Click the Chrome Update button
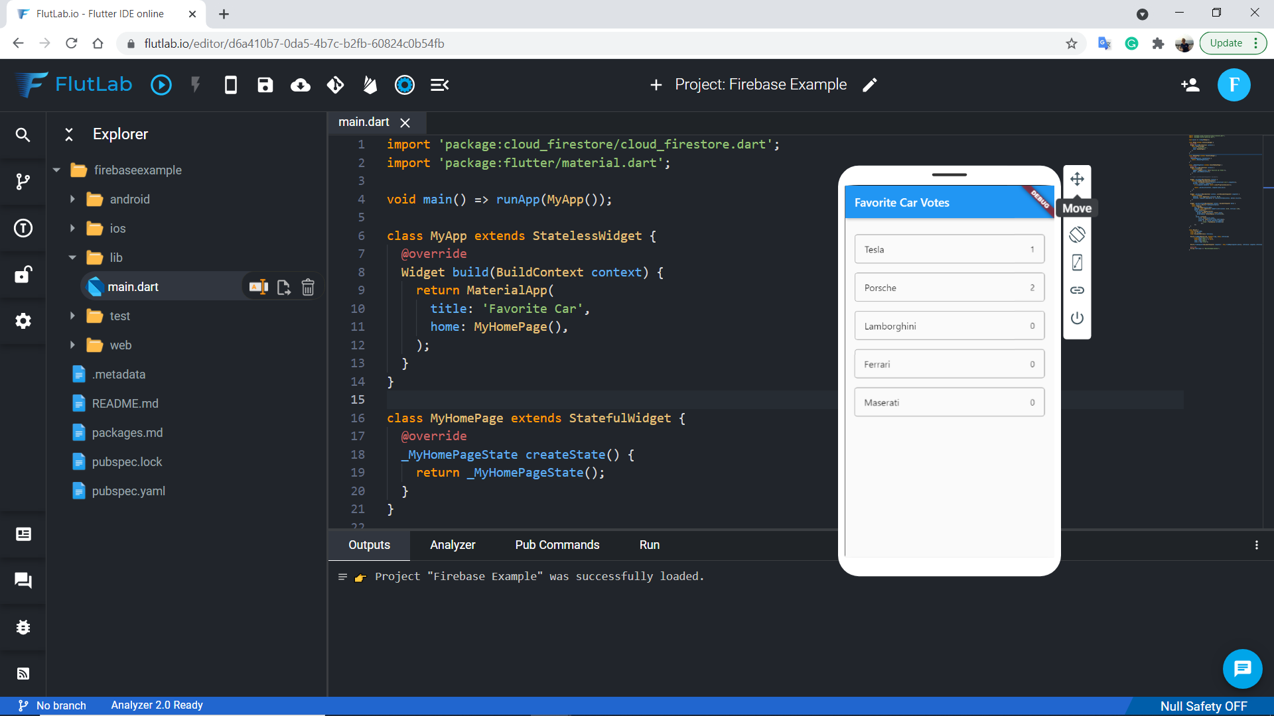Viewport: 1274px width, 716px height. (1226, 43)
